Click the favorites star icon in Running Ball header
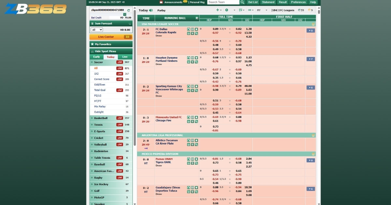Screen dimensions: 391x205 tap(196, 18)
